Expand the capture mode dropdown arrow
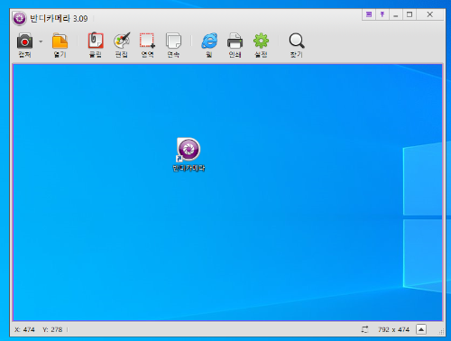Image resolution: width=451 pixels, height=341 pixels. pos(41,41)
